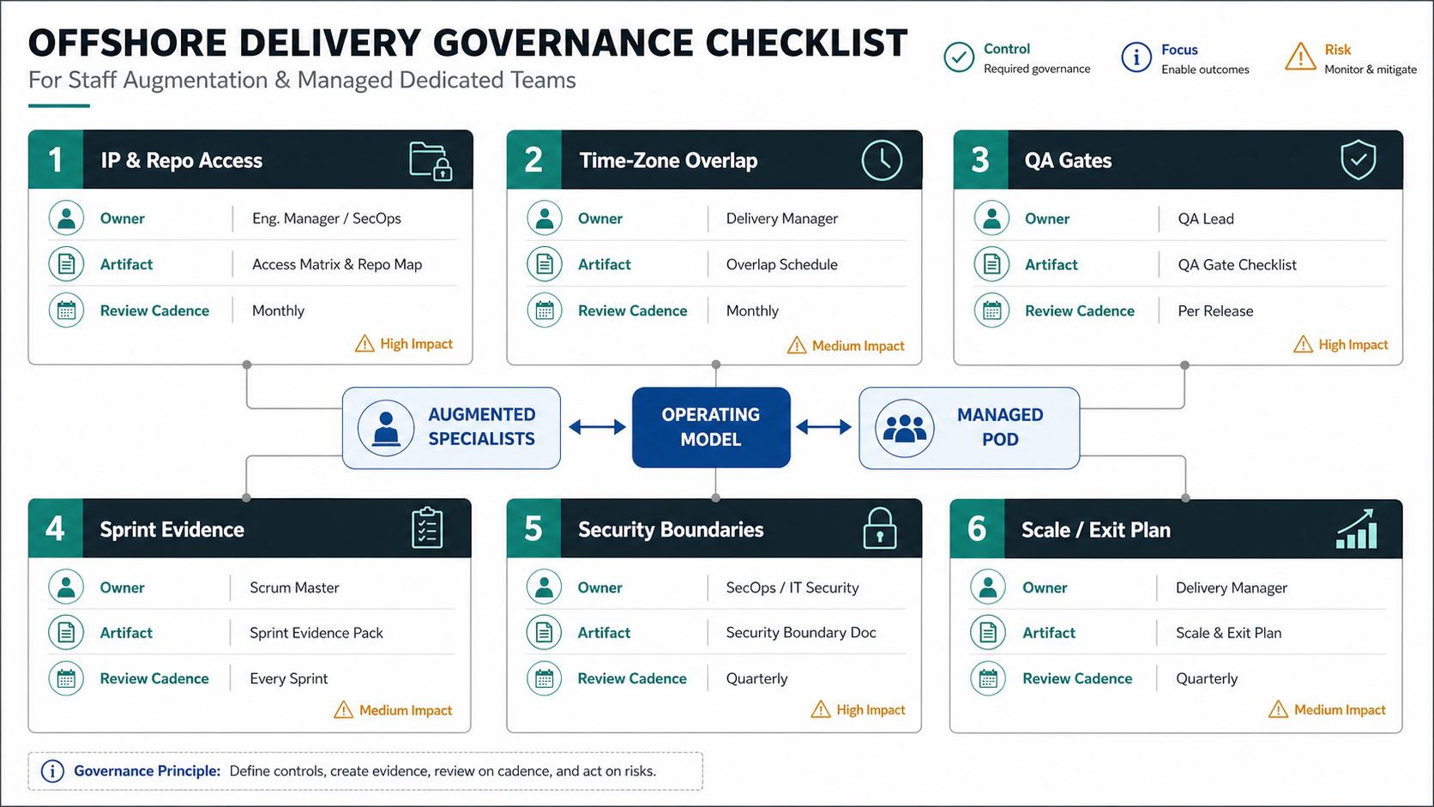Image resolution: width=1434 pixels, height=807 pixels.
Task: Click the folder-lock icon in IP & Repo Access
Action: [x=431, y=160]
